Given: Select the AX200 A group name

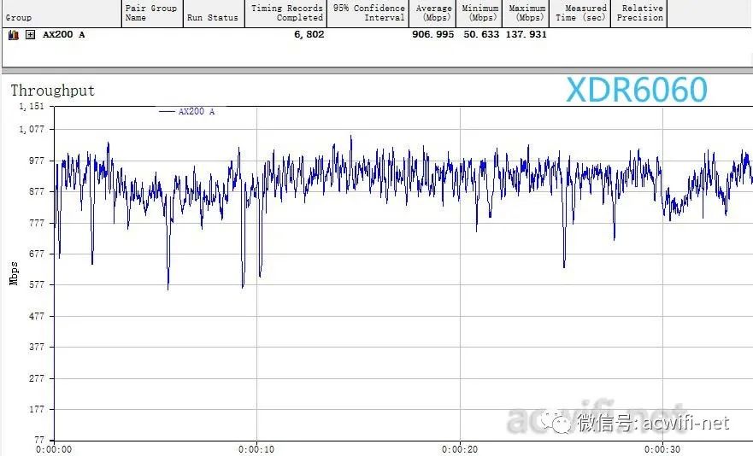Looking at the screenshot, I should (x=64, y=34).
